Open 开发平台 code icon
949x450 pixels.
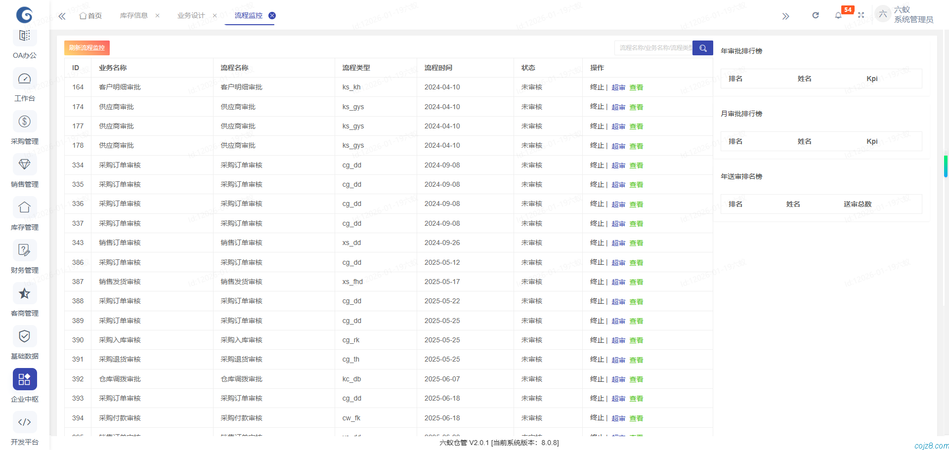(24, 423)
